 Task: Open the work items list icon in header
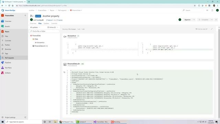[x=207, y=10]
